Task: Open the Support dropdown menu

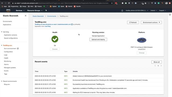Action: coord(163,11)
